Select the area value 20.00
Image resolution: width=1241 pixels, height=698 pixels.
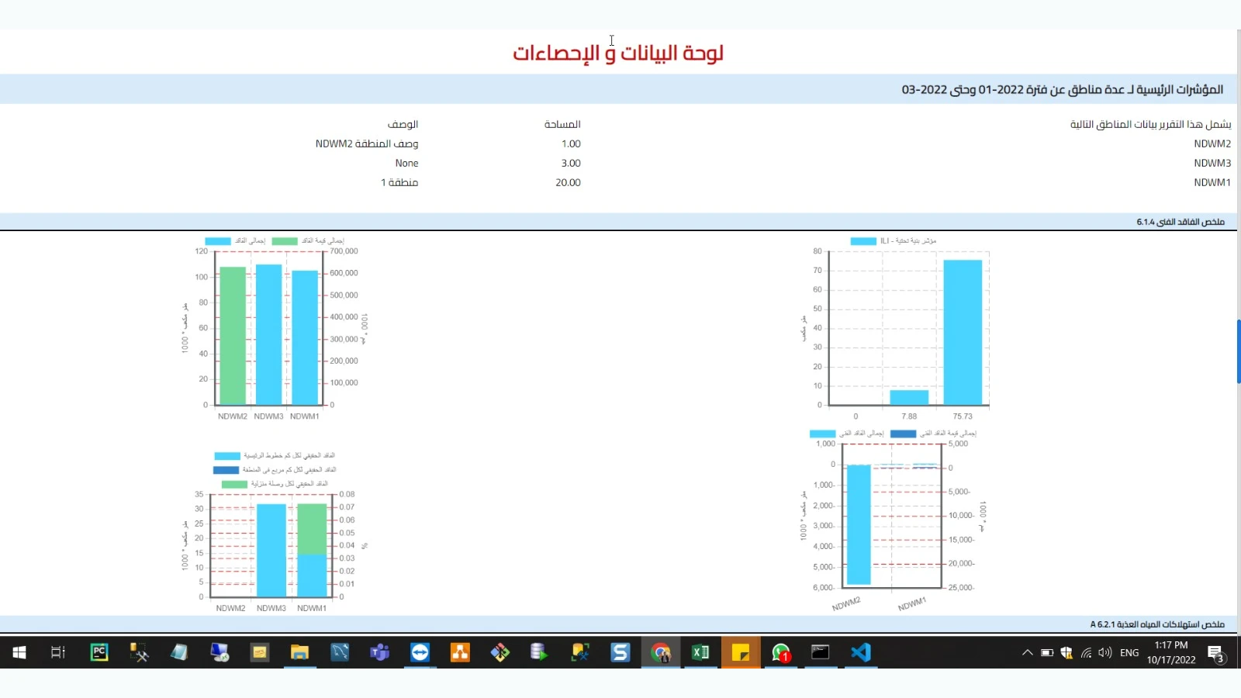[568, 183]
